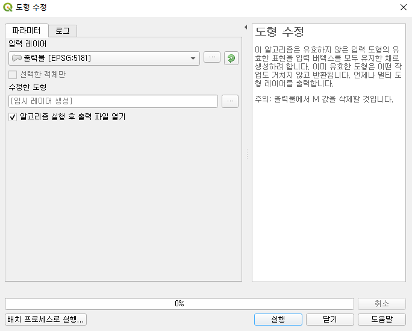Click the 도형 수정 help heading
412x331 pixels.
279,32
